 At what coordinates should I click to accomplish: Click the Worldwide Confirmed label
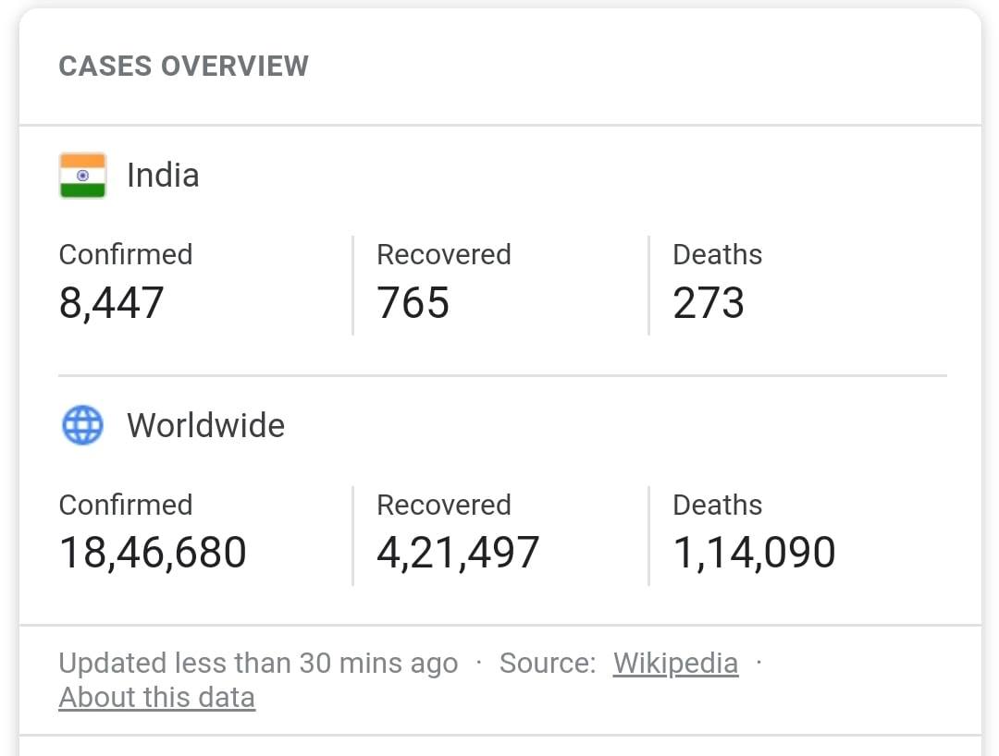pyautogui.click(x=126, y=506)
